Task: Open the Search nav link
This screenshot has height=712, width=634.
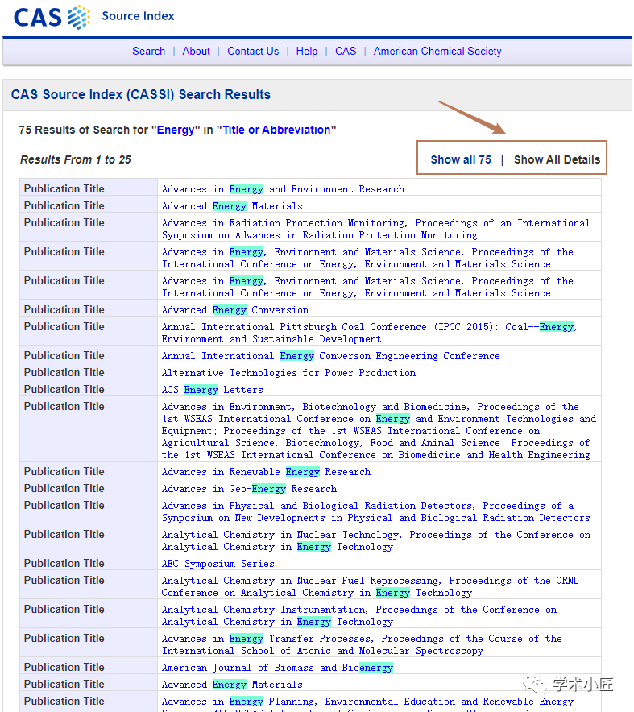Action: coord(148,52)
